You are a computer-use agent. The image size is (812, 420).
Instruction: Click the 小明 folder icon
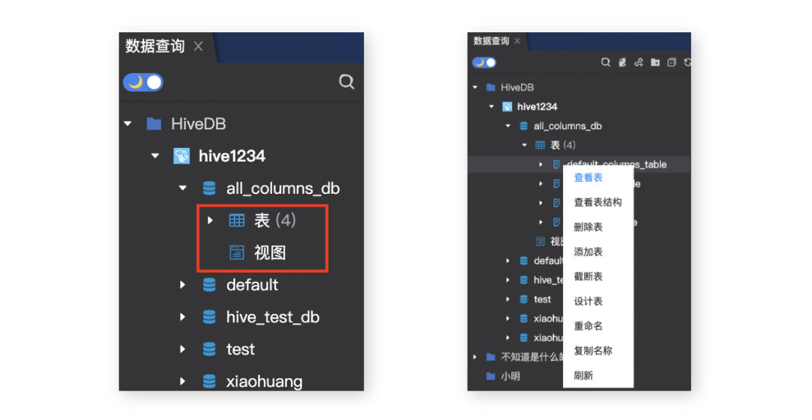pyautogui.click(x=491, y=376)
